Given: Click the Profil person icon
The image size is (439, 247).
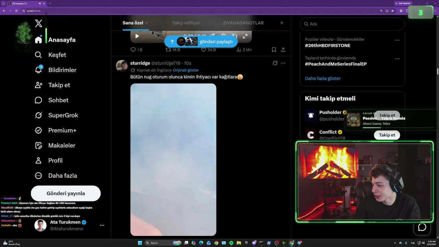Looking at the screenshot, I should coord(38,161).
